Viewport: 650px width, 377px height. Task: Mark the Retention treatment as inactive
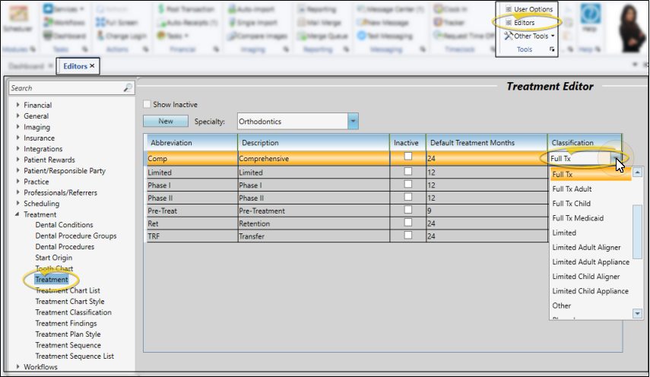pos(409,223)
